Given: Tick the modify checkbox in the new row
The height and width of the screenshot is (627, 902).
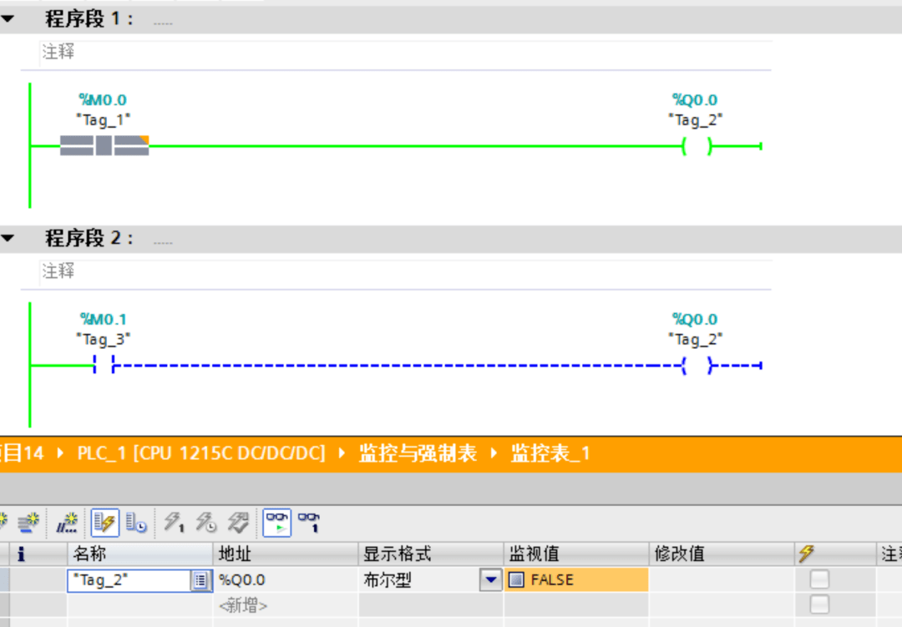Looking at the screenshot, I should click(x=820, y=604).
